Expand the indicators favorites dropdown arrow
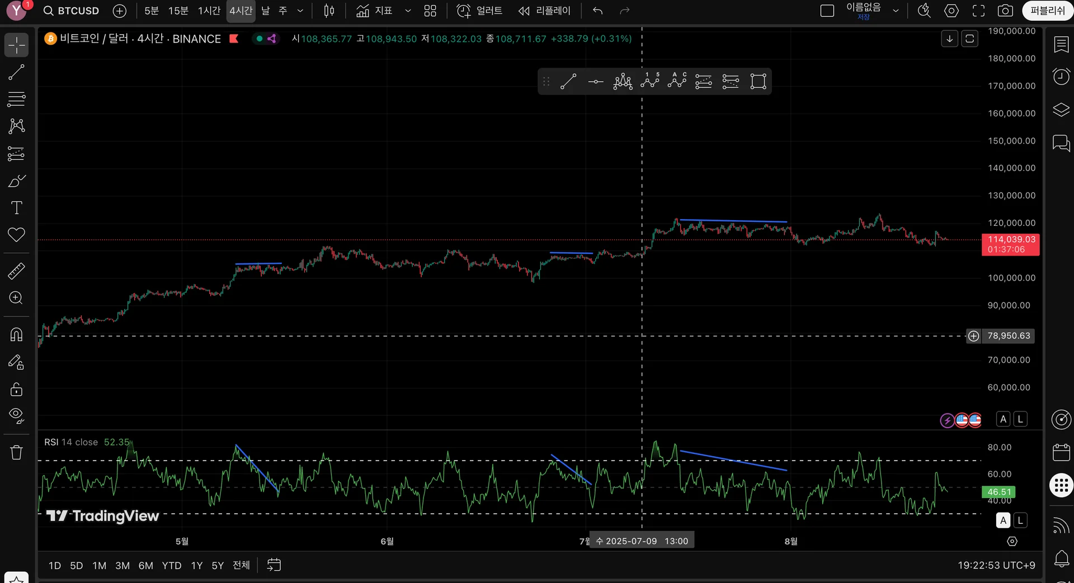The height and width of the screenshot is (583, 1074). click(408, 11)
